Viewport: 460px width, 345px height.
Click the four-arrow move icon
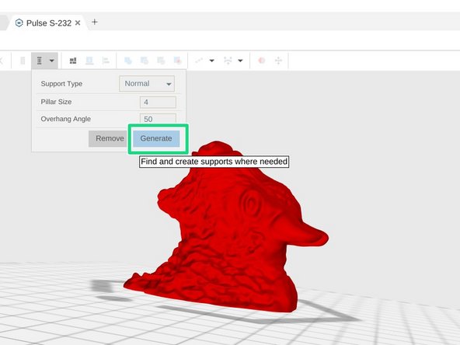278,61
